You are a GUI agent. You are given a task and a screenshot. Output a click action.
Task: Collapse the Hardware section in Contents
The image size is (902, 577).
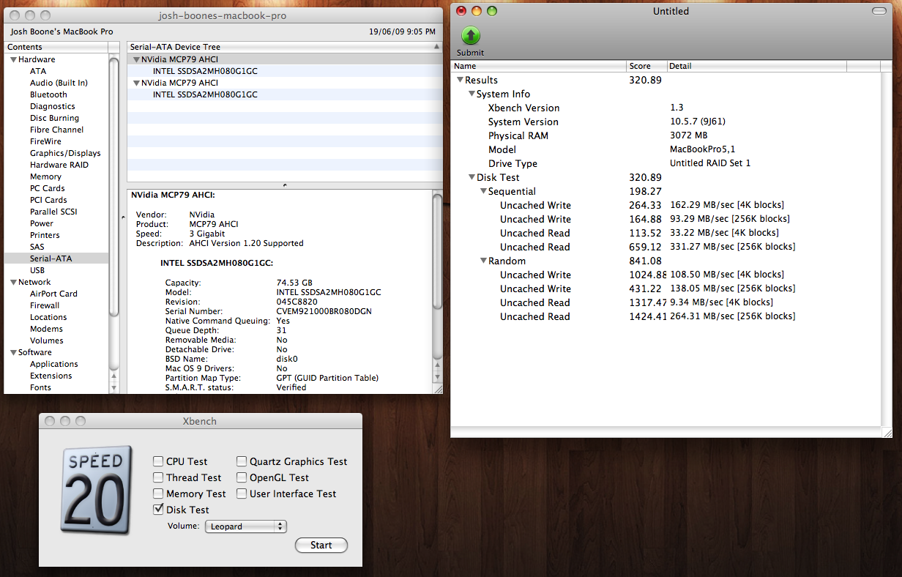point(13,59)
